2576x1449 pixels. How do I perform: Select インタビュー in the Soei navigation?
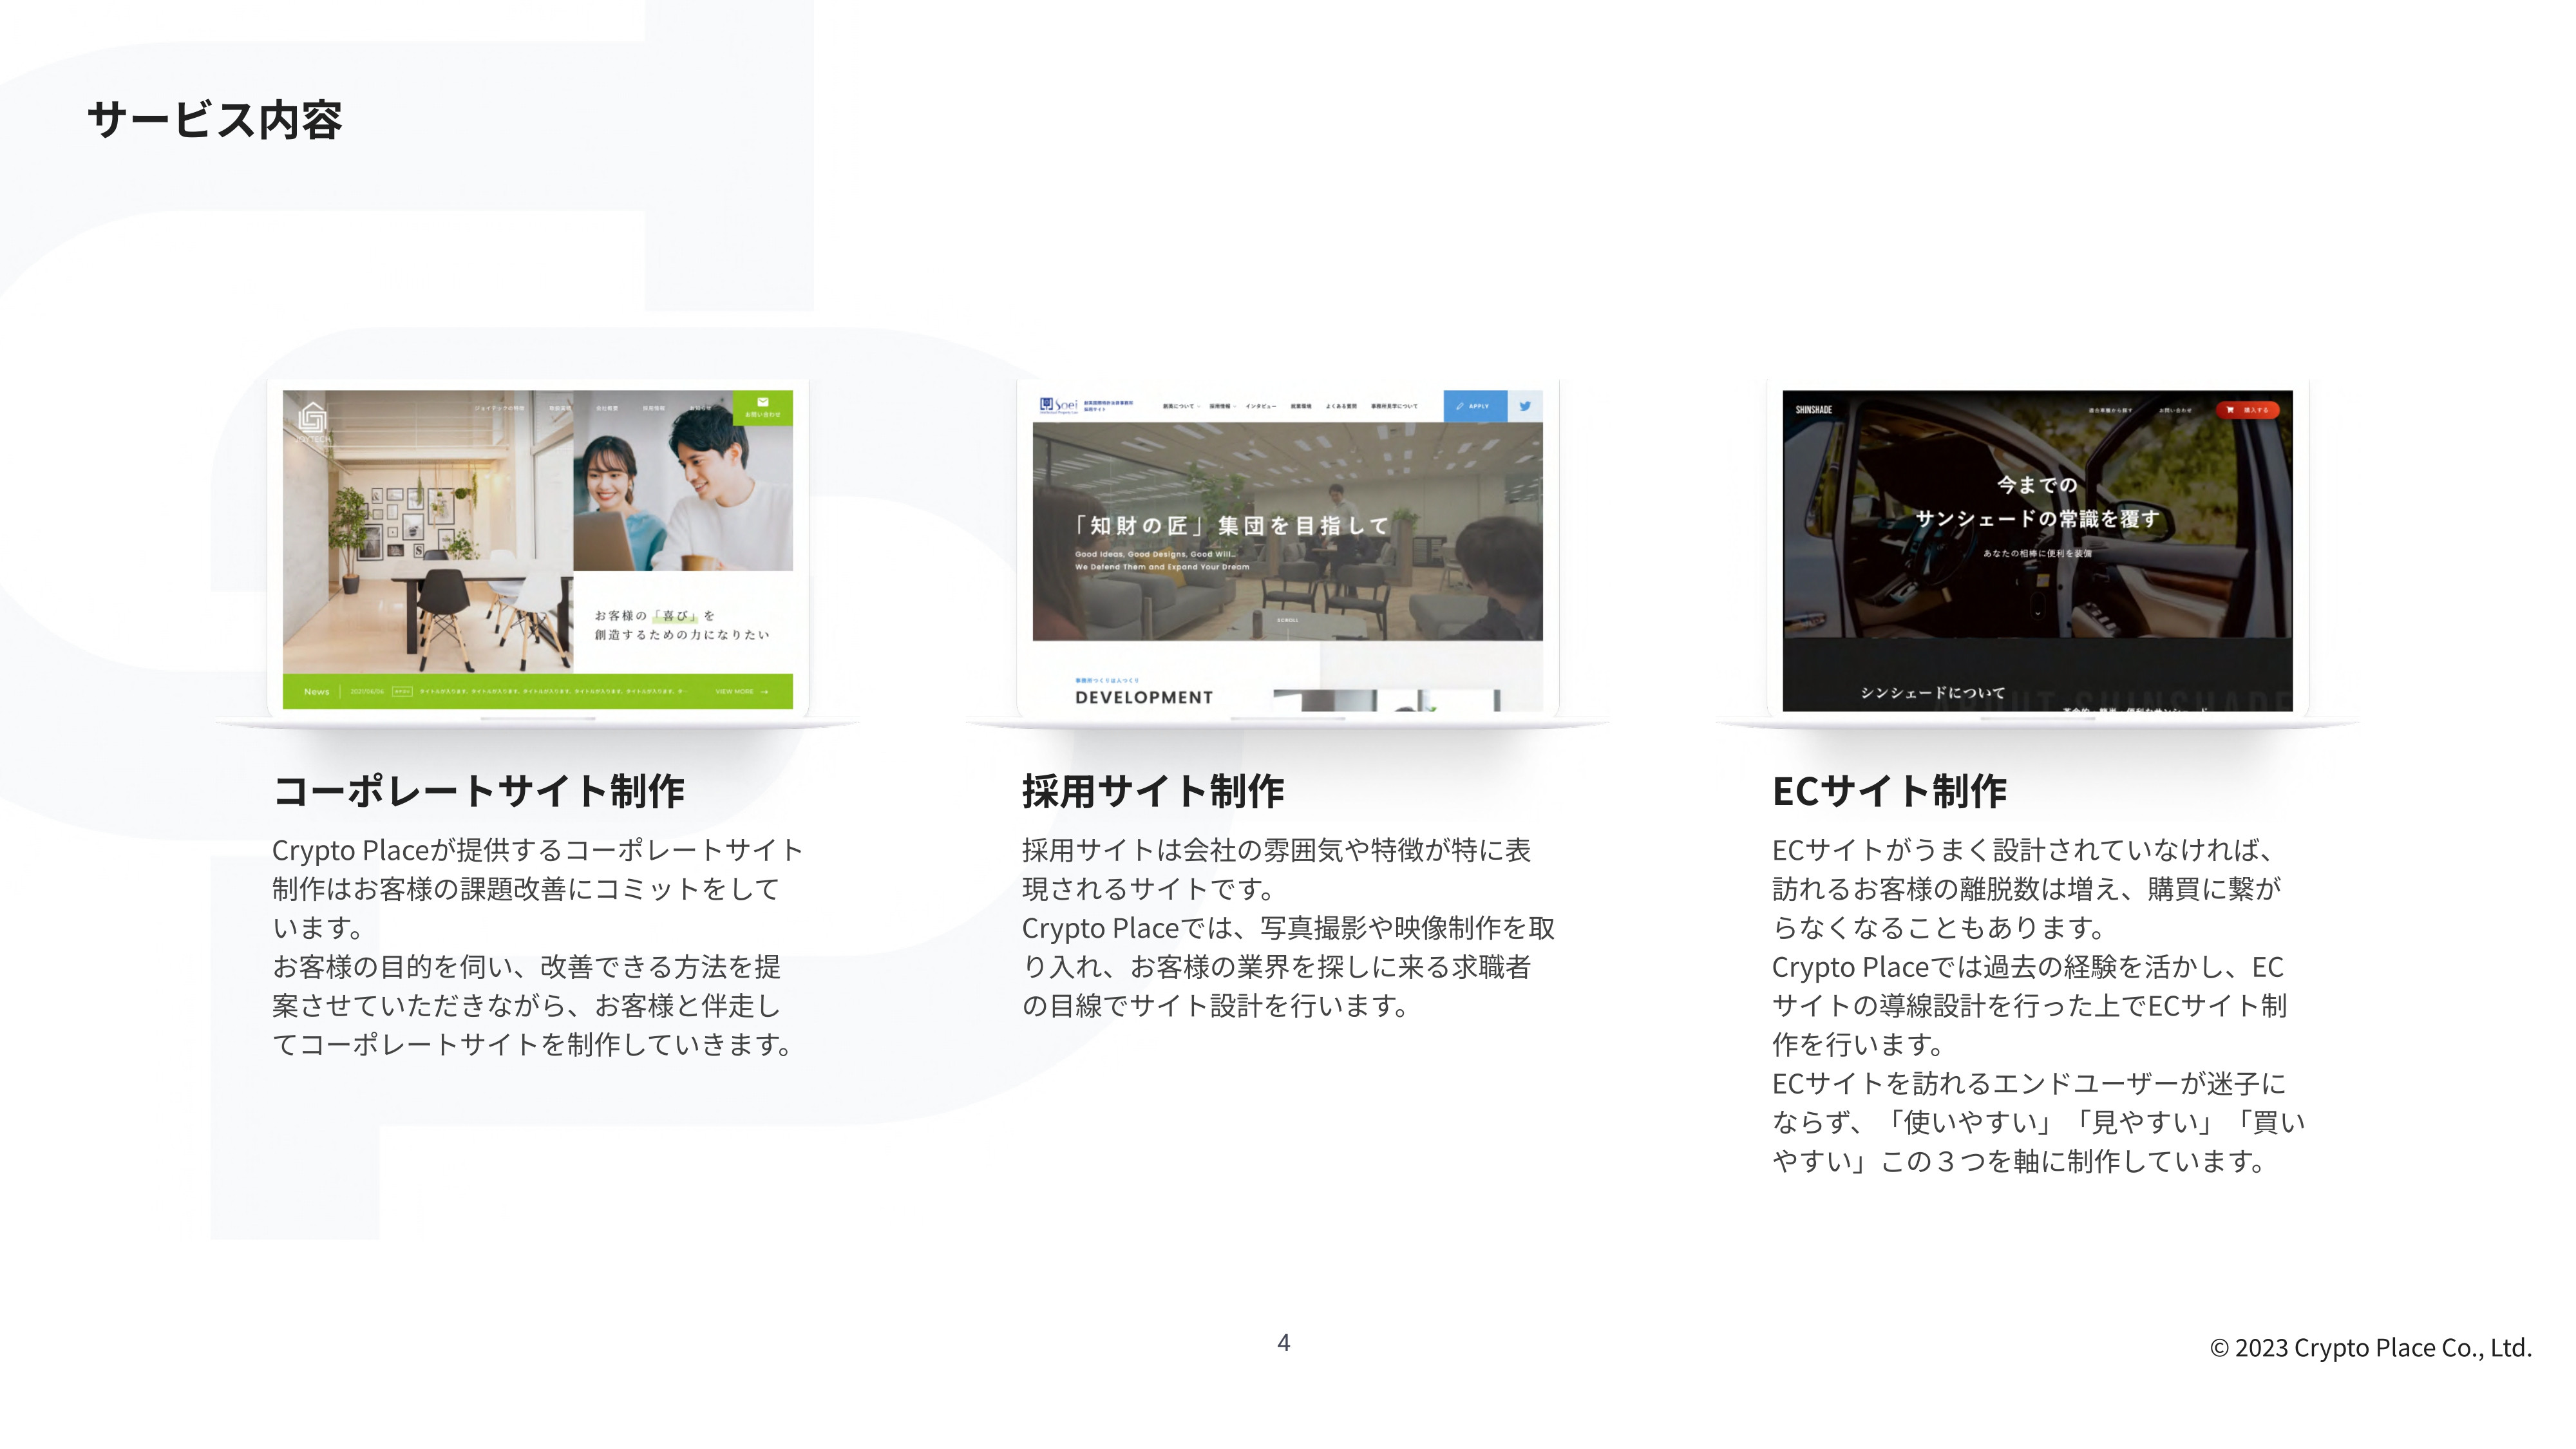click(1262, 406)
